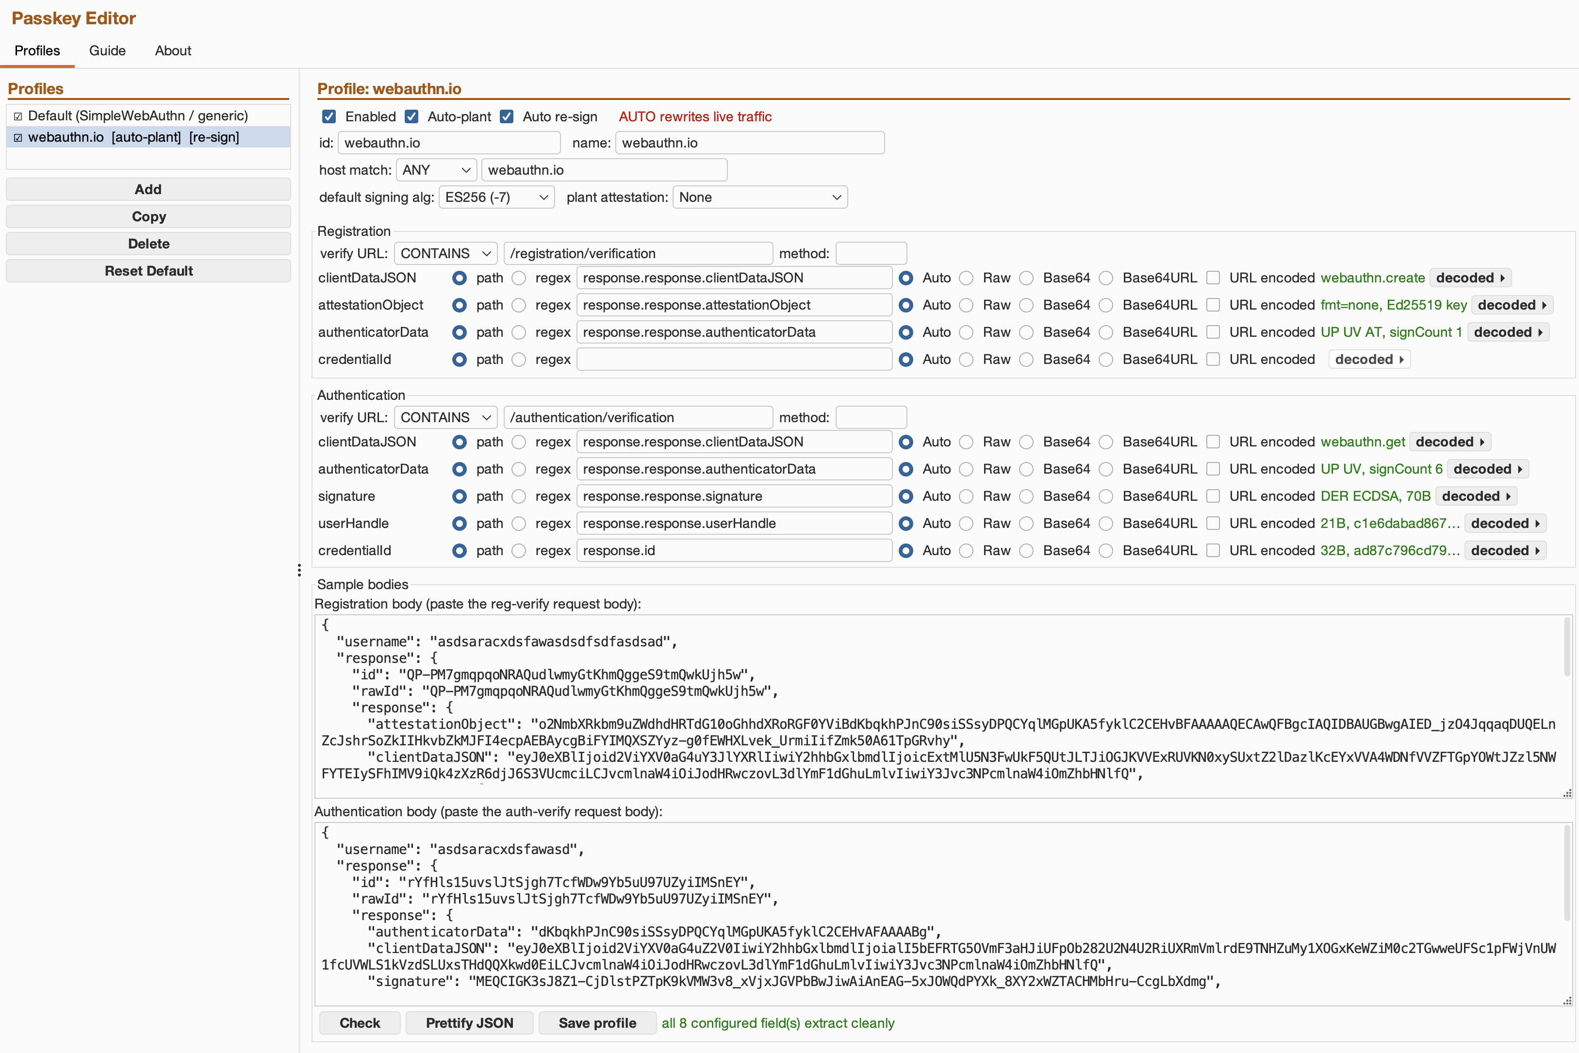This screenshot has width=1579, height=1053.
Task: Click the Add profile button
Action: (148, 189)
